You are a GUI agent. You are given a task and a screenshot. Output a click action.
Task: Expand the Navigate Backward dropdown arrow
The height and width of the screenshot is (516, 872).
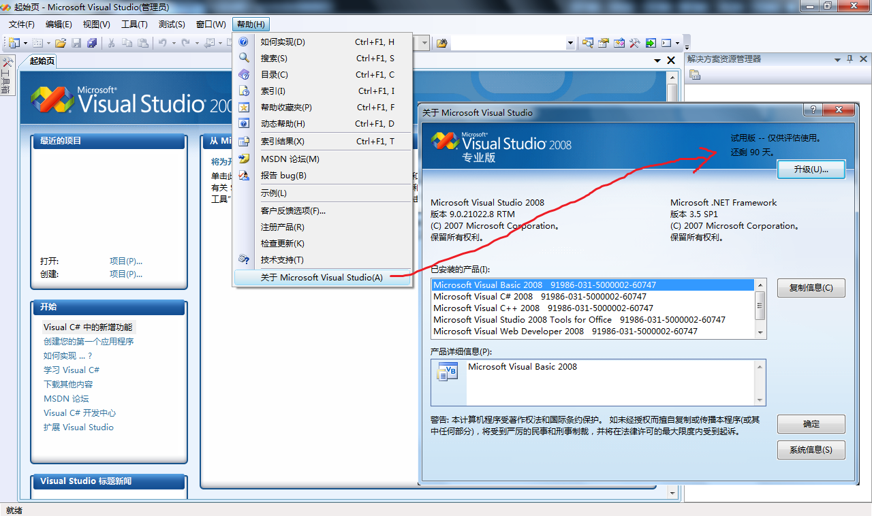[220, 43]
